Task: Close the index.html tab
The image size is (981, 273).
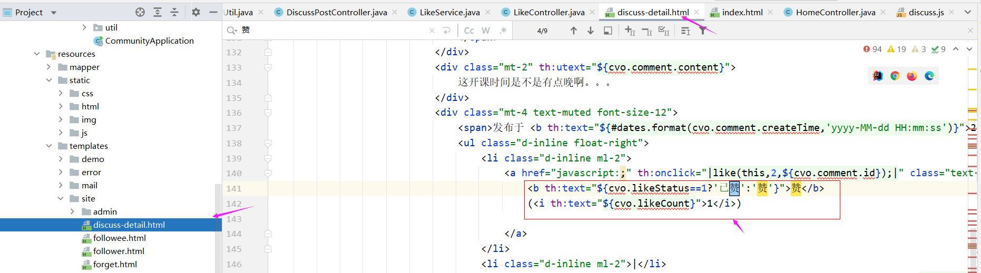Action: 770,12
